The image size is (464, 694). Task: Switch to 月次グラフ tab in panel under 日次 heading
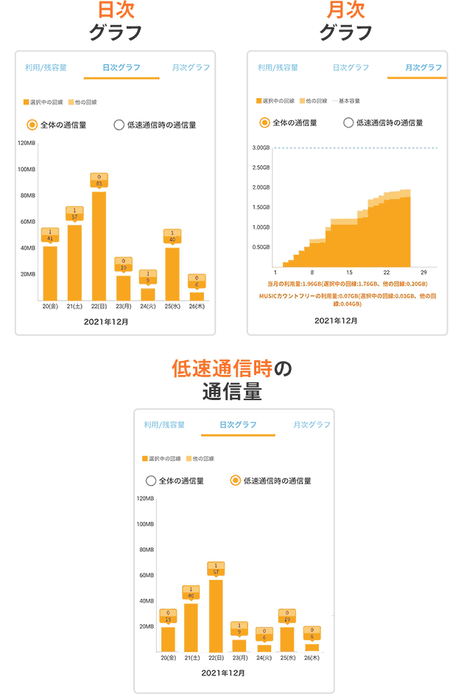[x=191, y=67]
